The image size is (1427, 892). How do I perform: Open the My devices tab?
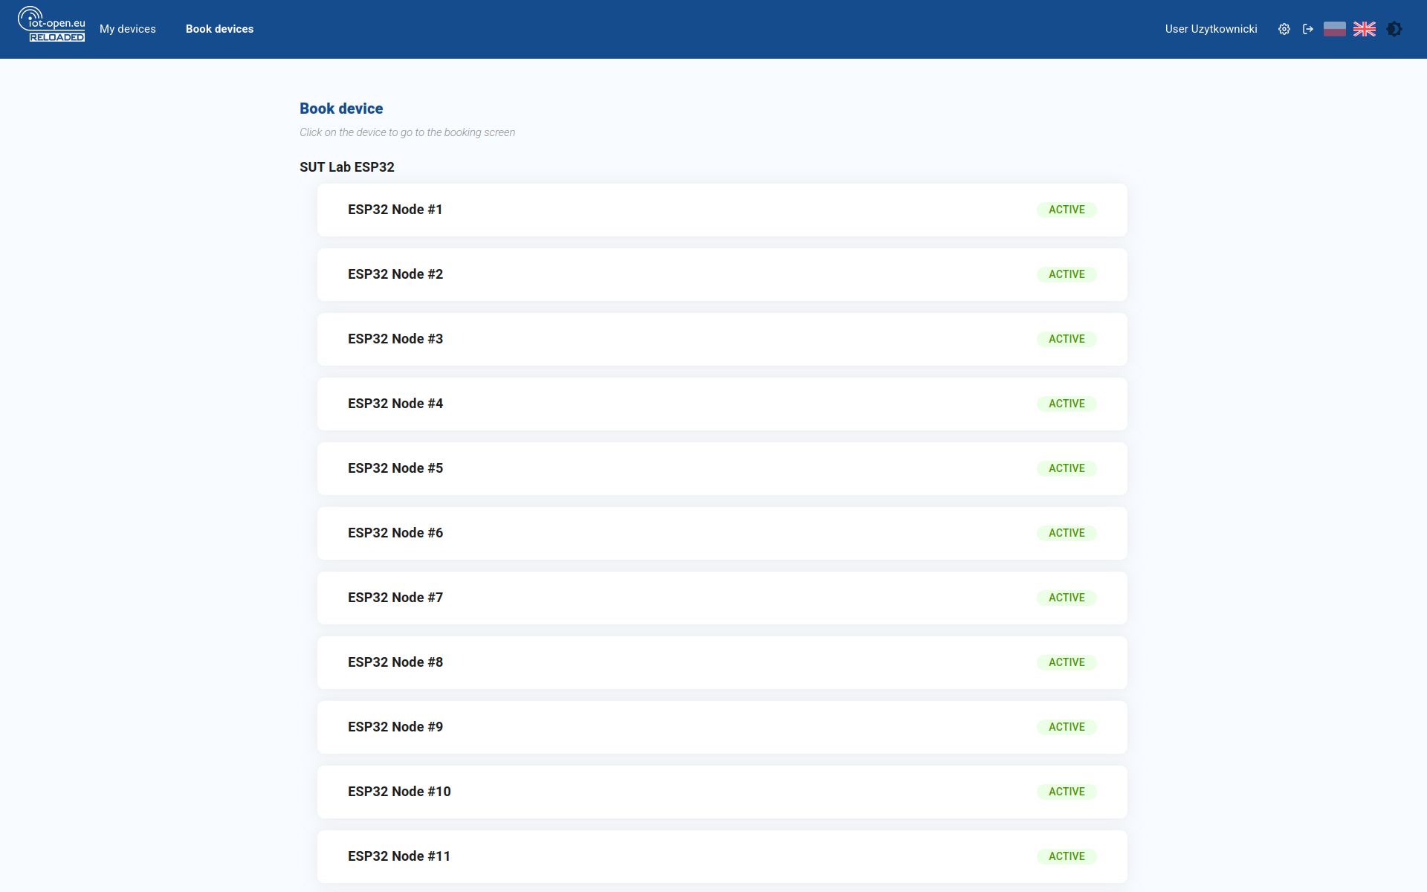coord(128,29)
